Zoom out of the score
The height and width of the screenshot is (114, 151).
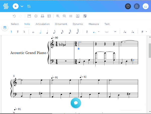pos(64,16)
